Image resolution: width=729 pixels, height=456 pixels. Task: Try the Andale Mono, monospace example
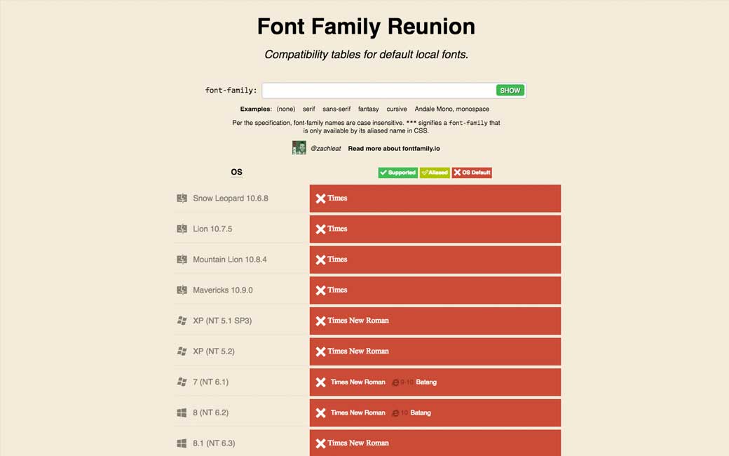(451, 109)
